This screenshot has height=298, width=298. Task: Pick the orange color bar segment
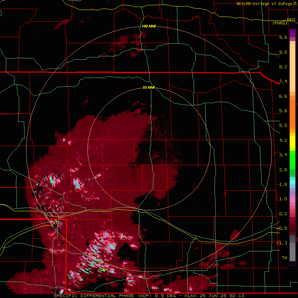pyautogui.click(x=292, y=114)
